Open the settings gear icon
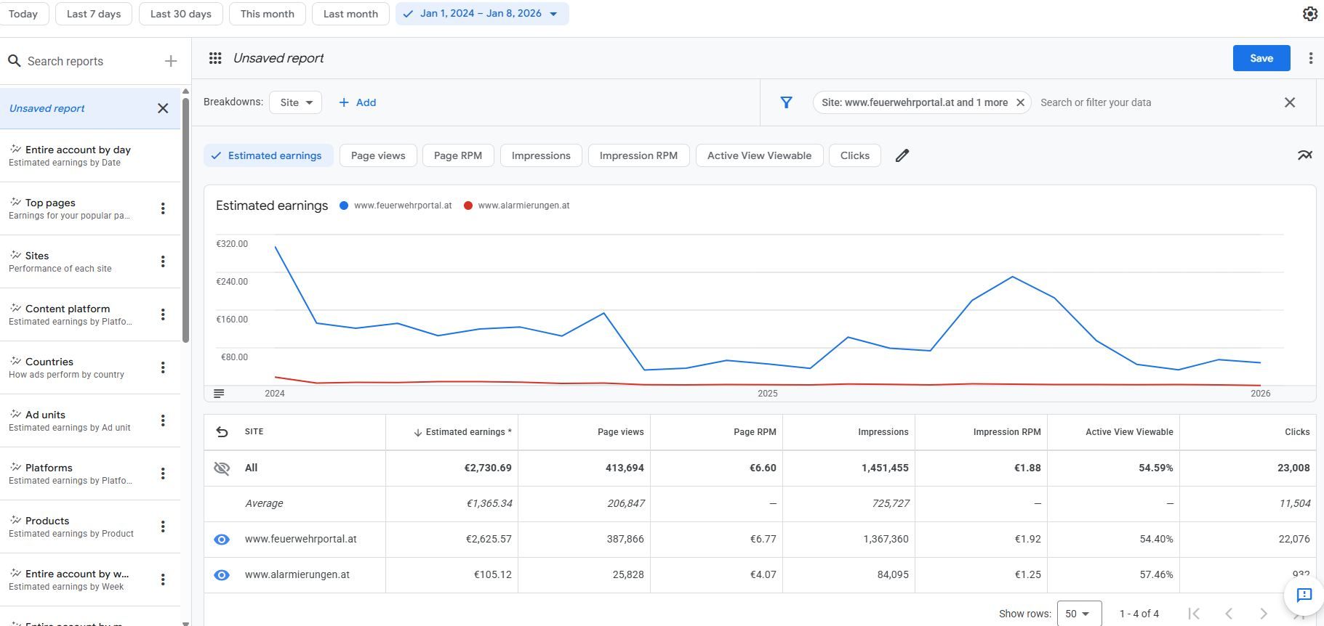 (1309, 14)
